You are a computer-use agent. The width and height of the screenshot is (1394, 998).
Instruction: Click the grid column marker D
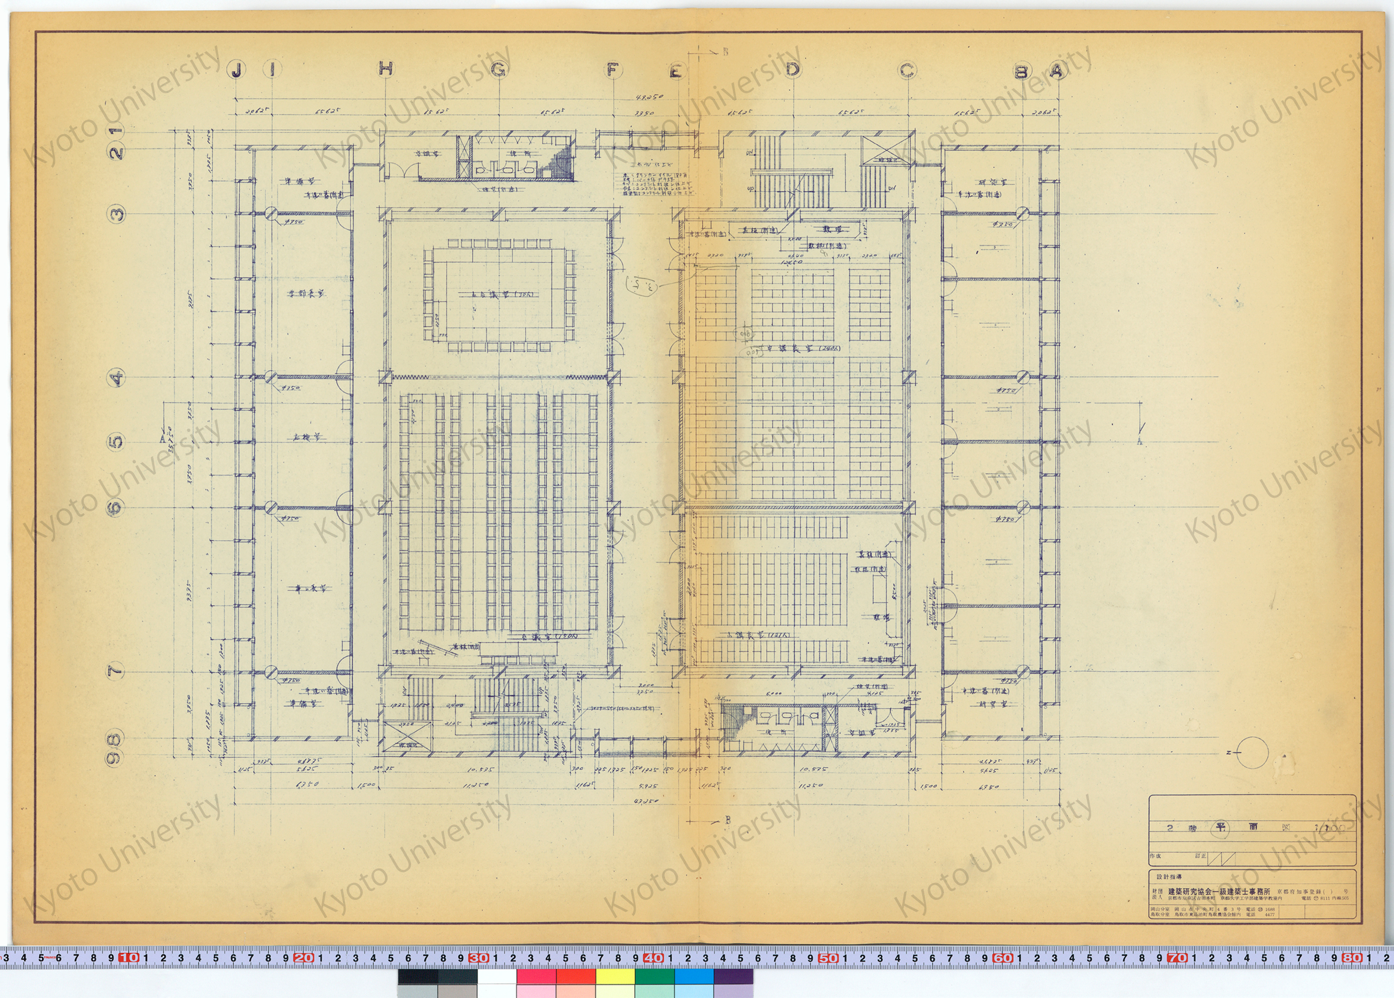click(793, 70)
